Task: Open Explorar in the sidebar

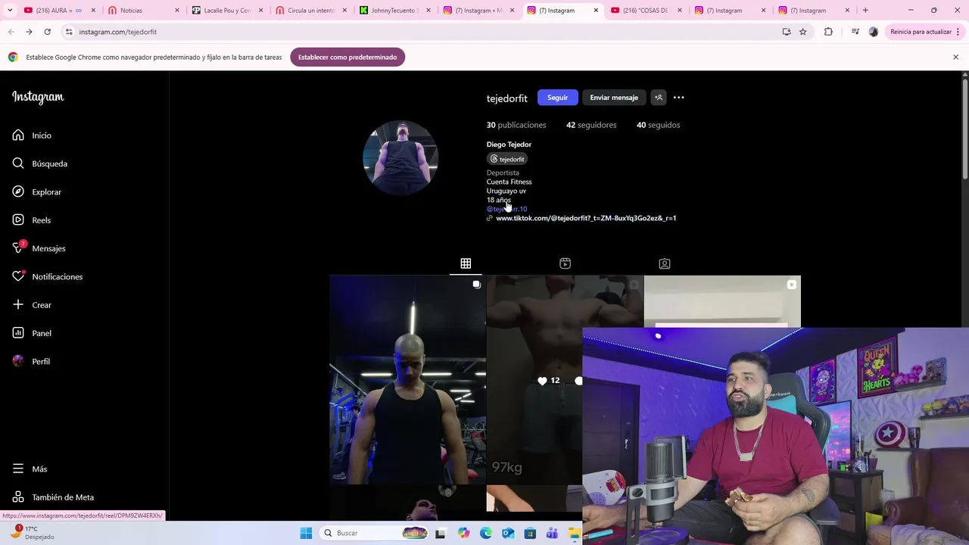Action: click(x=37, y=192)
